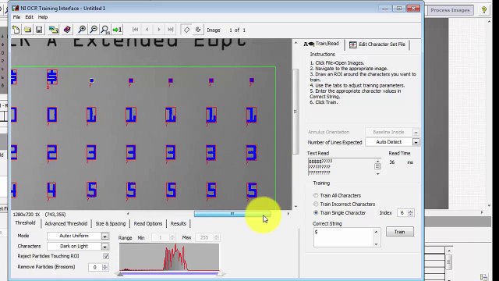Viewport: 499px width, 281px height.
Task: Click the Train button
Action: [400, 232]
